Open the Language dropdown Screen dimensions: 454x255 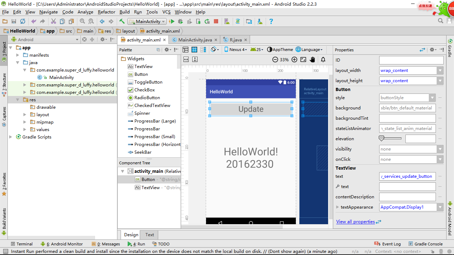click(309, 50)
